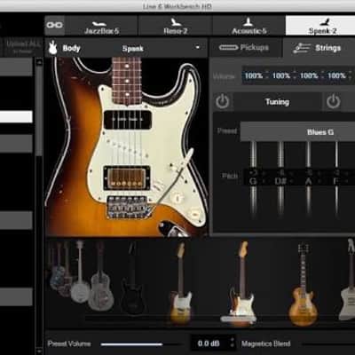
Task: Click the strings icon on the Strings tab
Action: click(x=302, y=48)
